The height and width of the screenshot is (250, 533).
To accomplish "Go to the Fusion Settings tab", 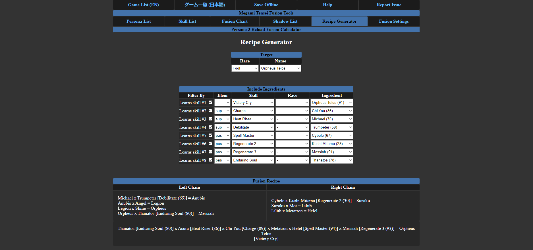I will pos(394,21).
